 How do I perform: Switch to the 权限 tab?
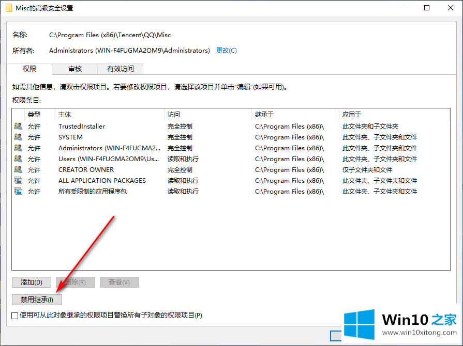29,69
